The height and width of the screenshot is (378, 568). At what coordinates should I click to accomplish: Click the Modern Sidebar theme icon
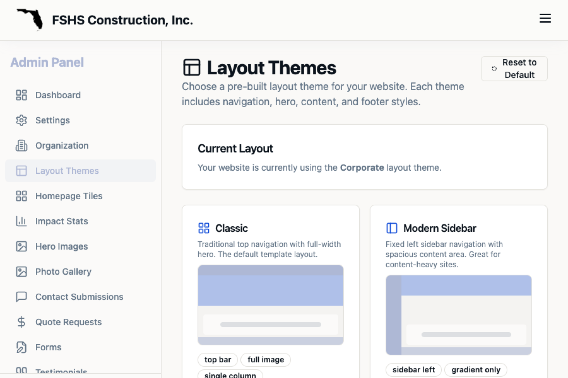392,228
